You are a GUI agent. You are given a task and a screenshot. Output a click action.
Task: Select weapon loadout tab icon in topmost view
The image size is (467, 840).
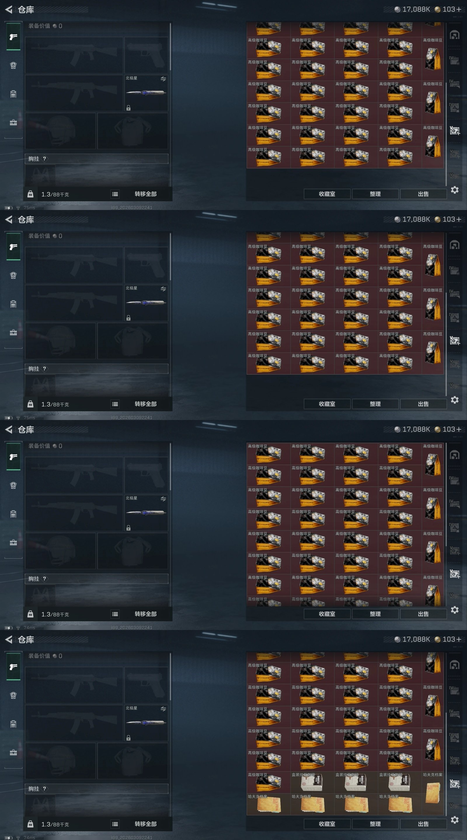pos(13,37)
